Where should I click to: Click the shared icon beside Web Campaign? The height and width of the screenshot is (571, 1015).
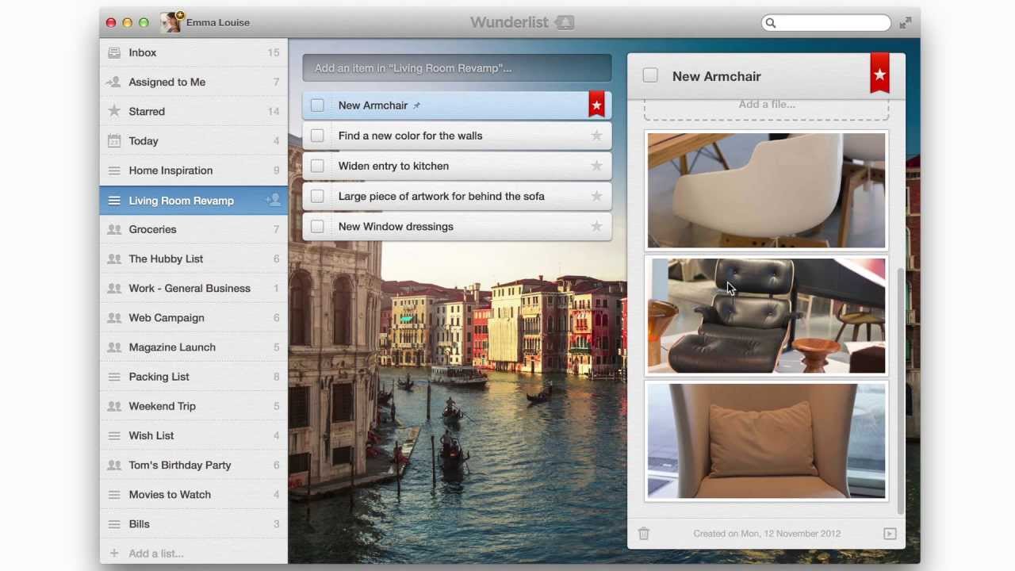coord(114,317)
